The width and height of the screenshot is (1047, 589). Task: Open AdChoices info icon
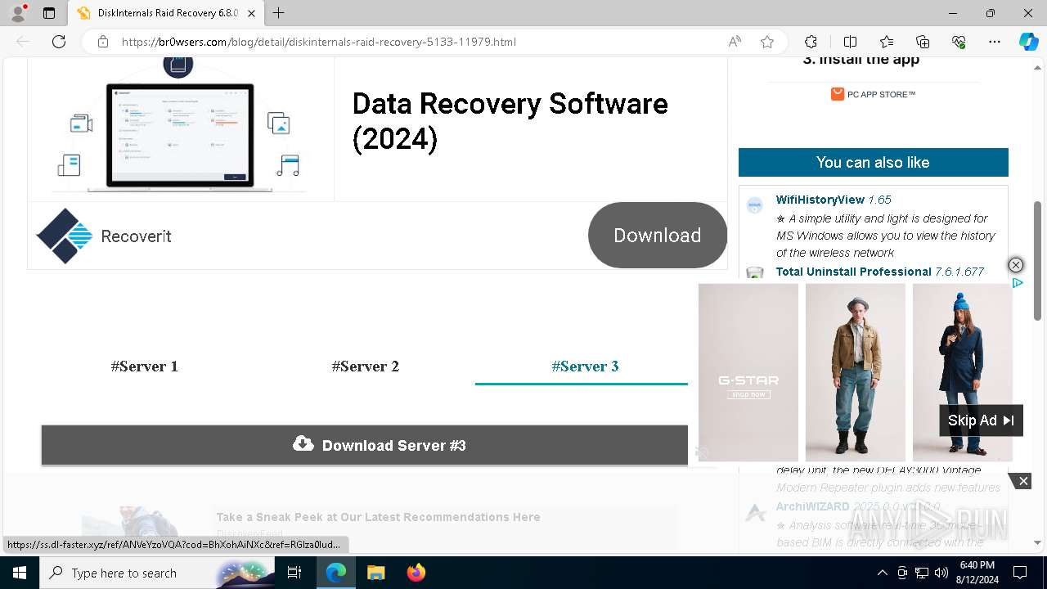tap(1018, 283)
